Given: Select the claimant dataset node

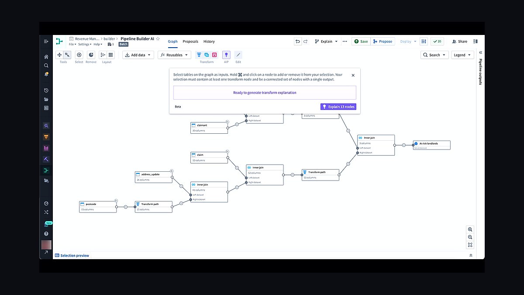Looking at the screenshot, I should pos(209,128).
